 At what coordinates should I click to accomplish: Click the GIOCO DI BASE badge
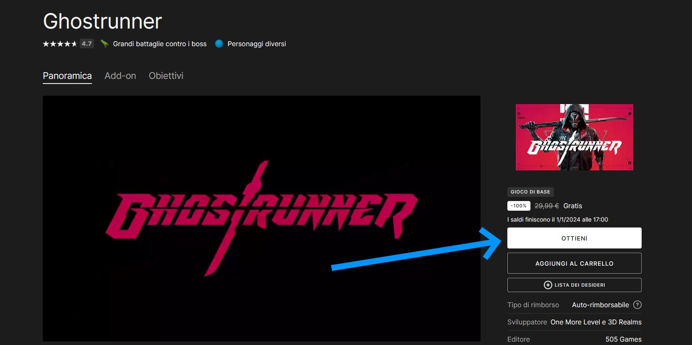click(x=530, y=192)
